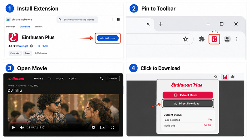Click the browser address bar in step 2
Viewport: 250px width, 140px height.
(x=159, y=39)
